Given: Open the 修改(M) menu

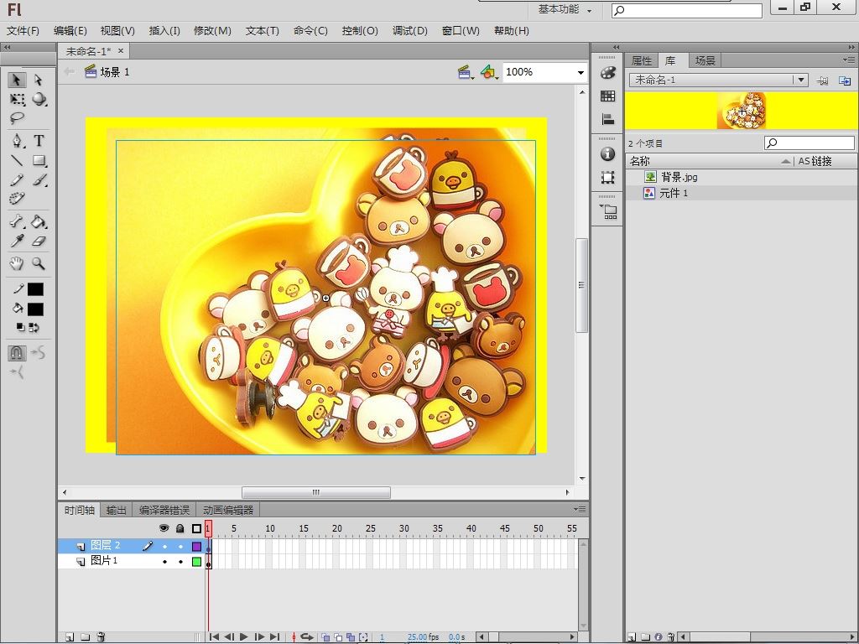Looking at the screenshot, I should coord(212,31).
